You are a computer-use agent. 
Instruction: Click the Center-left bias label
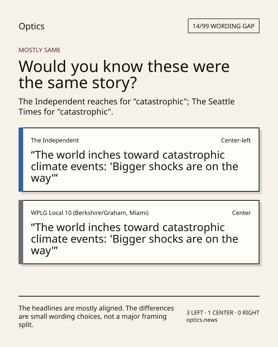click(x=236, y=140)
